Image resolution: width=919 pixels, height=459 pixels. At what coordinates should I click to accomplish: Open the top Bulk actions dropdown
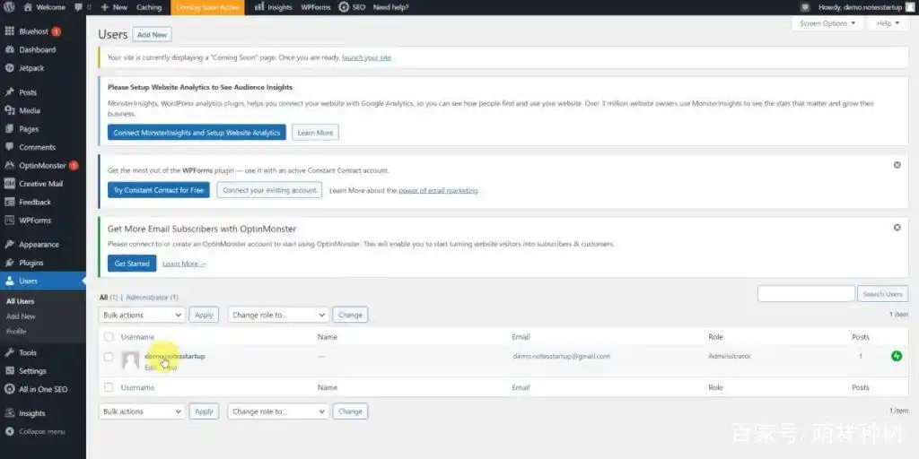click(x=142, y=315)
